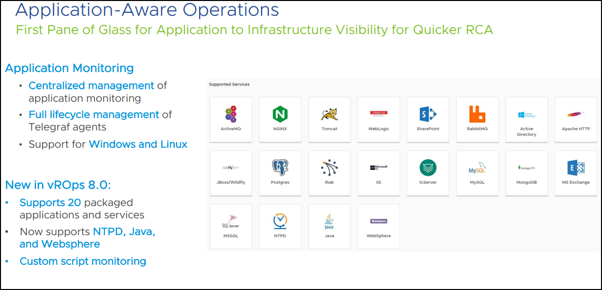Pick the RabbitMQ orange logo
The width and height of the screenshot is (602, 290).
coord(477,114)
